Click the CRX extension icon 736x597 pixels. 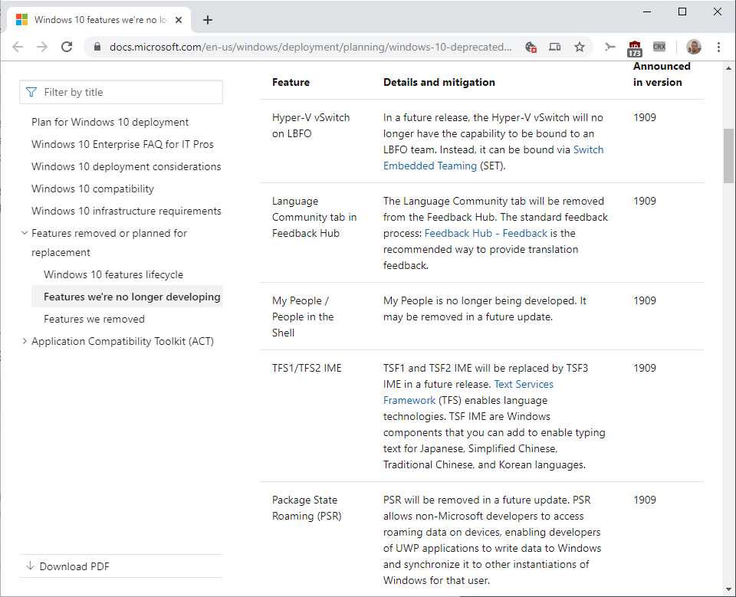(x=659, y=47)
